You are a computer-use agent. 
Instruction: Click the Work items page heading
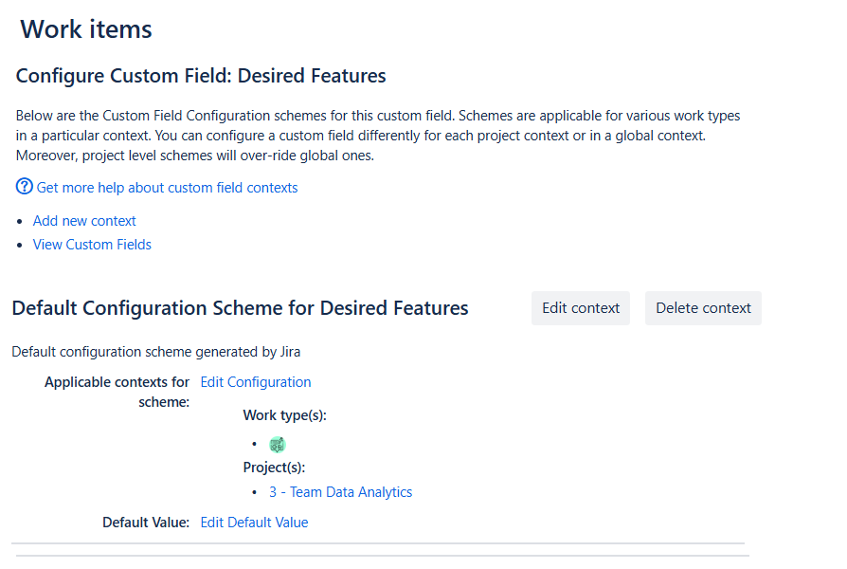pos(86,29)
